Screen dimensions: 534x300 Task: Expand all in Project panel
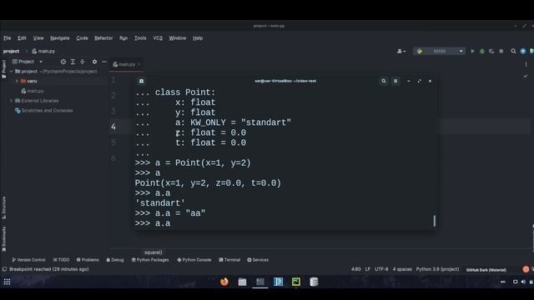pos(73,62)
